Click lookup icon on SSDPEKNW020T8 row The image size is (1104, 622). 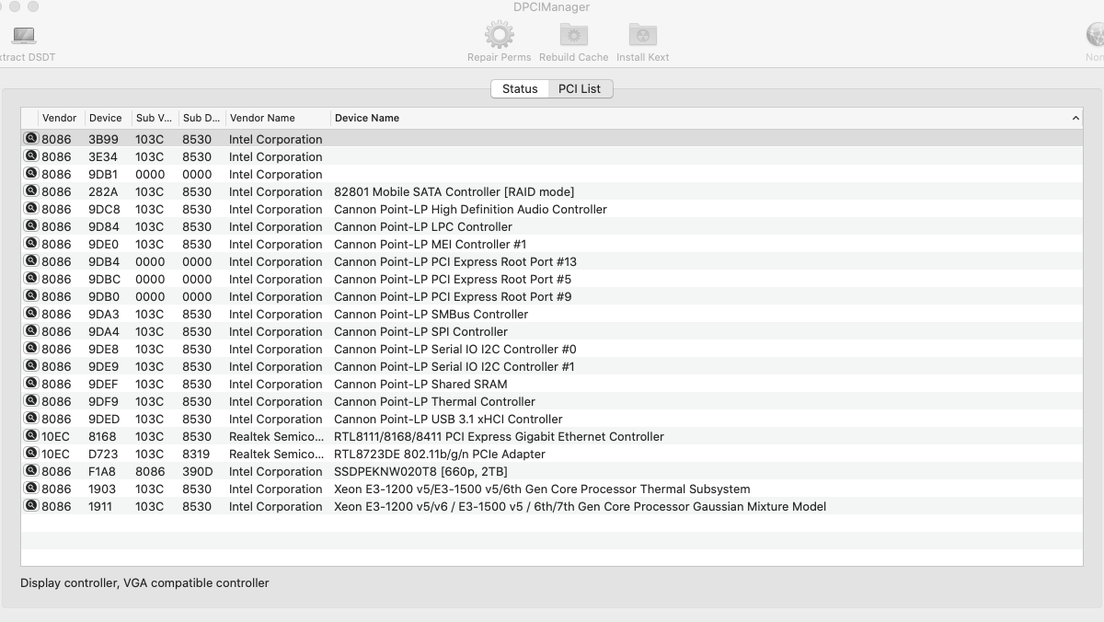[31, 470]
